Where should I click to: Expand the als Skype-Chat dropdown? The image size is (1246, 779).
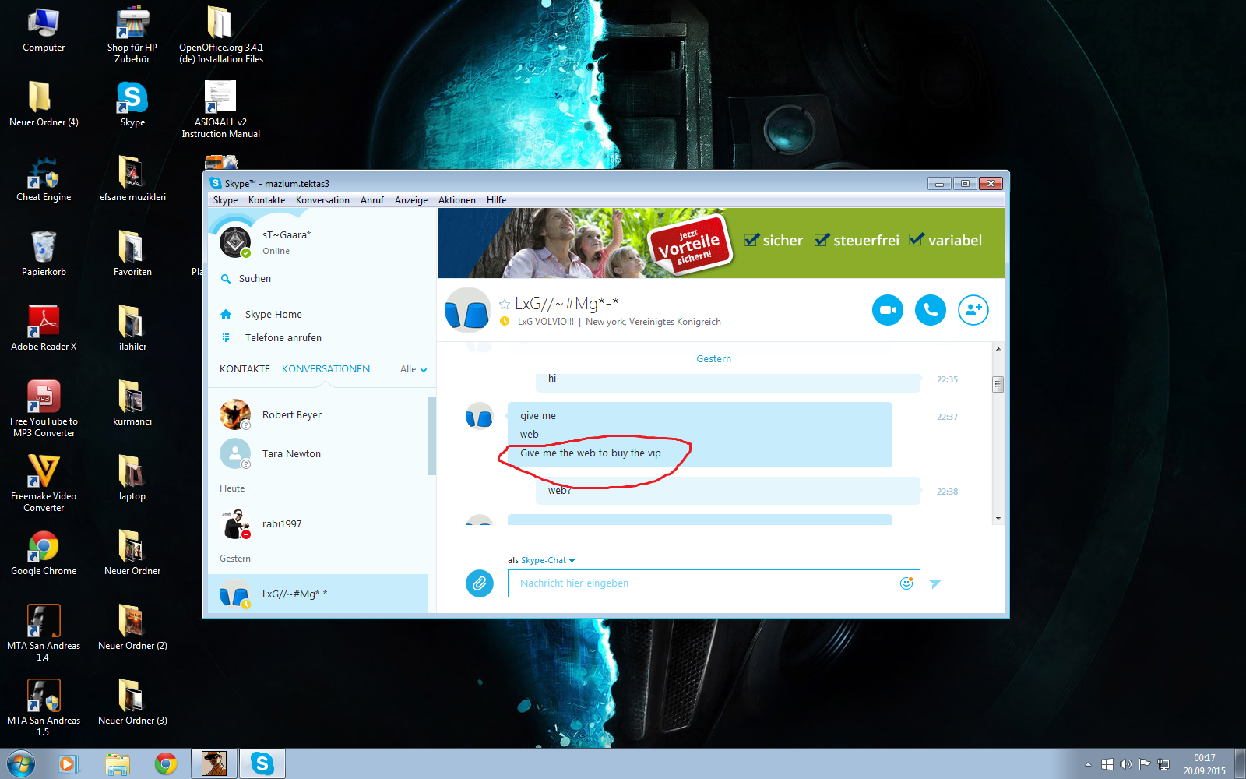(x=541, y=560)
